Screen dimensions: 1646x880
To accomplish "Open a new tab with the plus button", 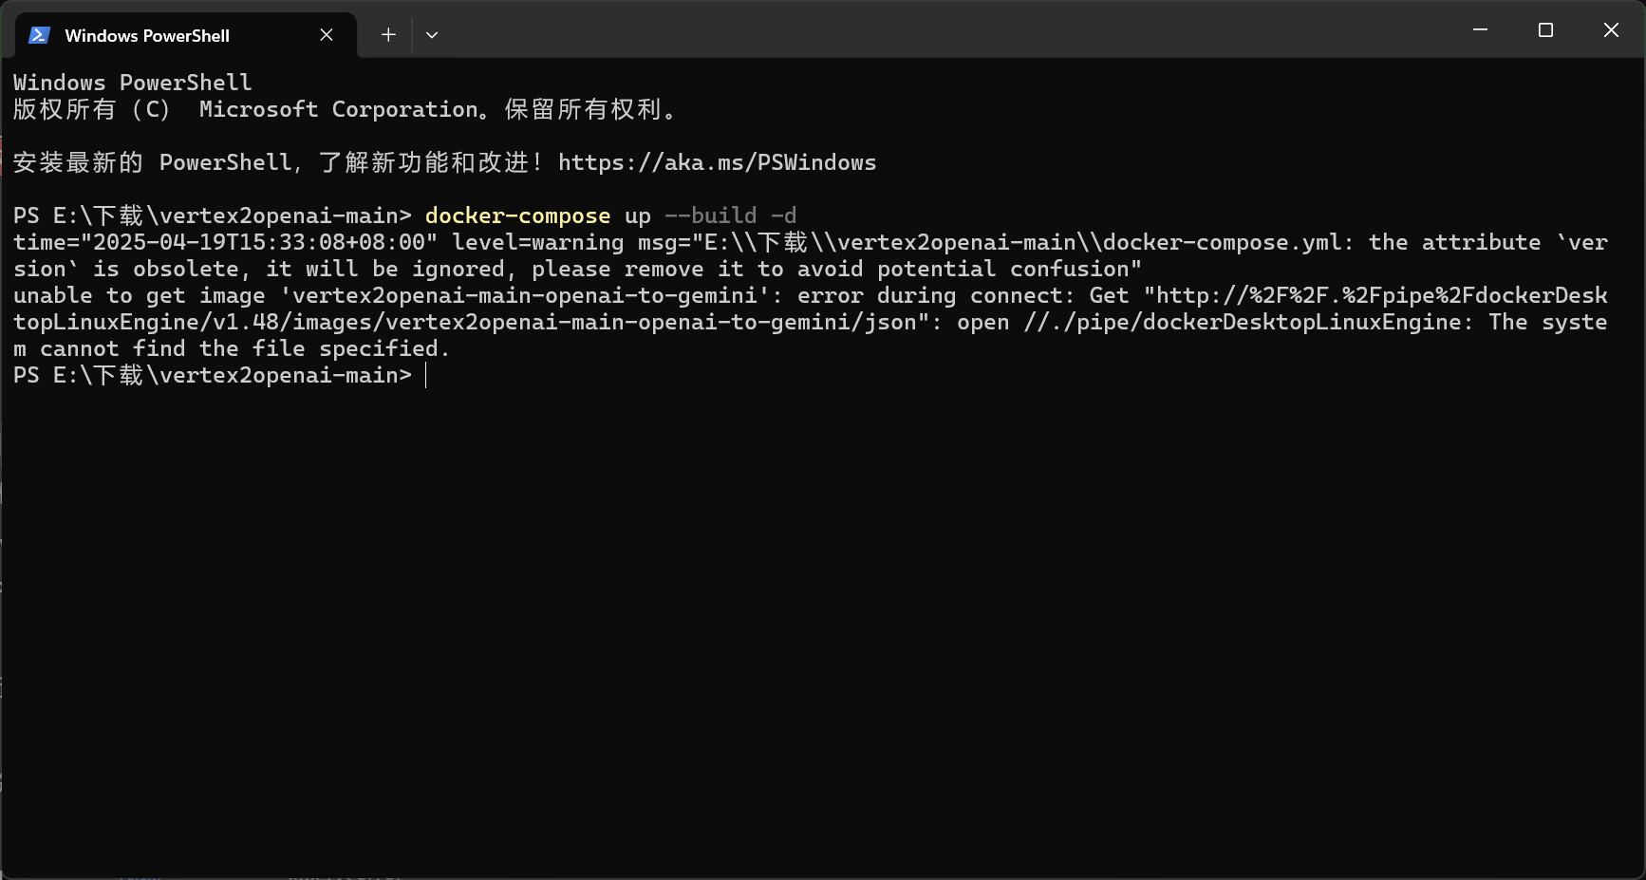I will (388, 35).
